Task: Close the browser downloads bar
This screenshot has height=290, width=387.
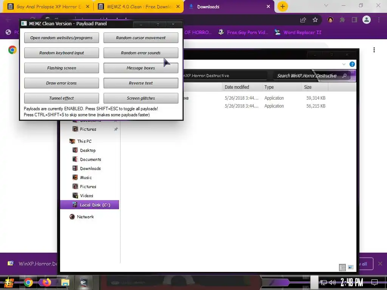Action: point(380,264)
